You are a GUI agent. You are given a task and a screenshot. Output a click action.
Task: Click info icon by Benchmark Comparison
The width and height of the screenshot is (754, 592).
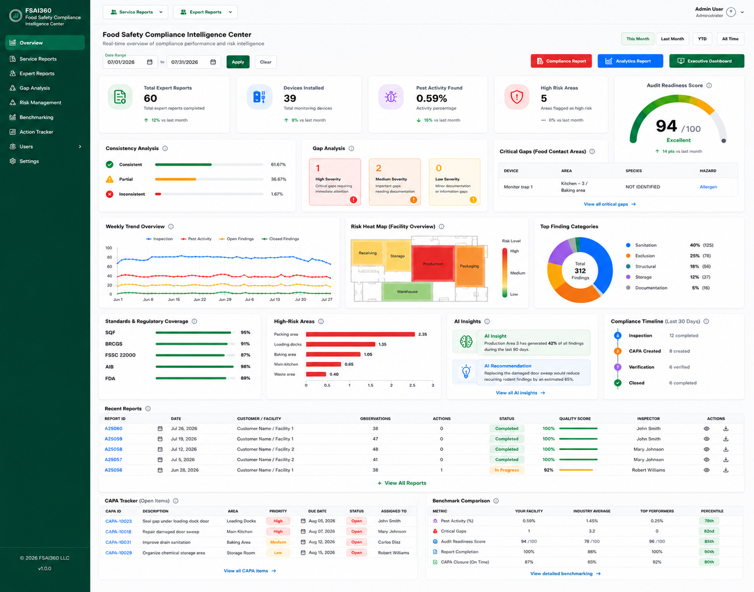[x=496, y=501]
